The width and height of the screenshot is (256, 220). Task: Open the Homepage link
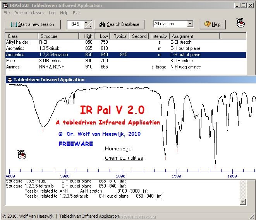point(118,148)
